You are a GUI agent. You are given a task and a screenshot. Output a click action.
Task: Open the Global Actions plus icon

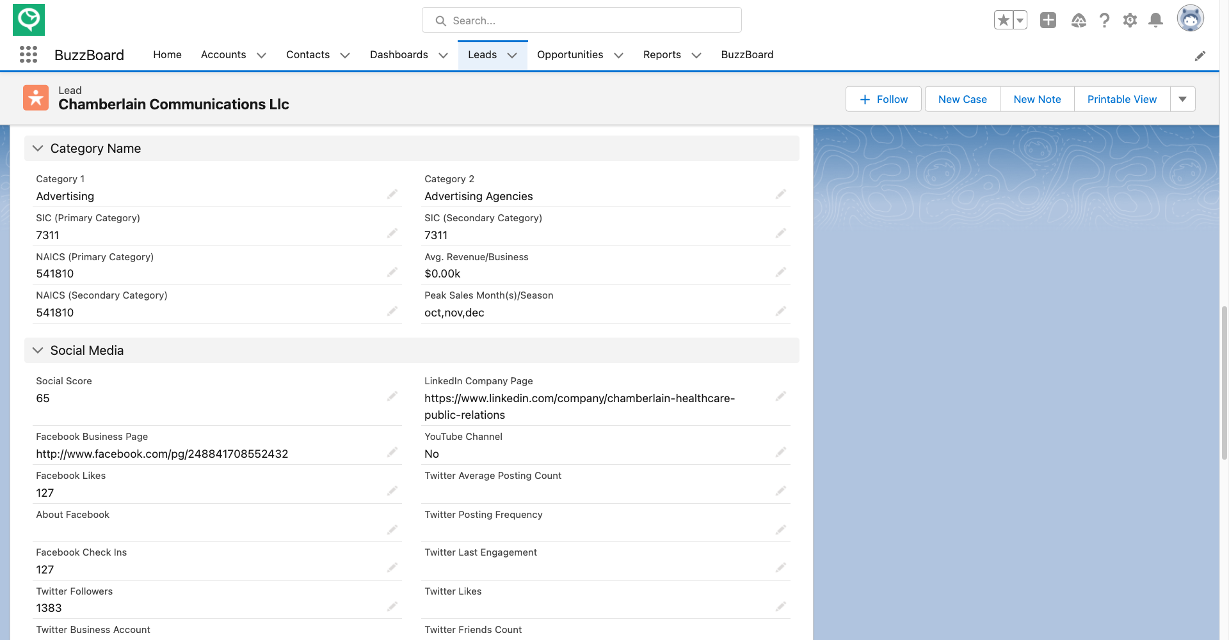click(1048, 20)
